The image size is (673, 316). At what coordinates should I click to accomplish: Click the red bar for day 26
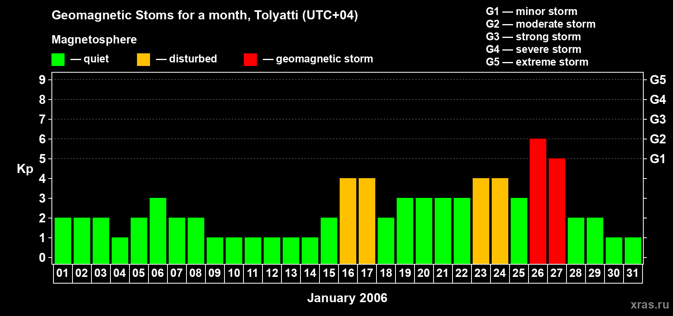538,201
